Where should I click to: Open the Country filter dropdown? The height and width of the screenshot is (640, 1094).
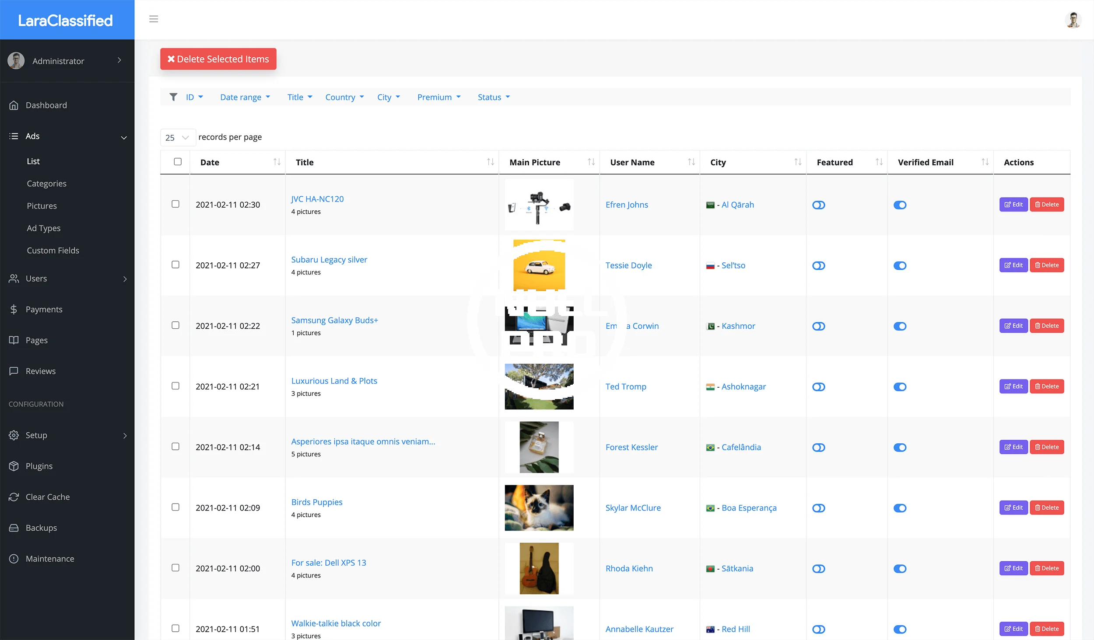pos(344,97)
